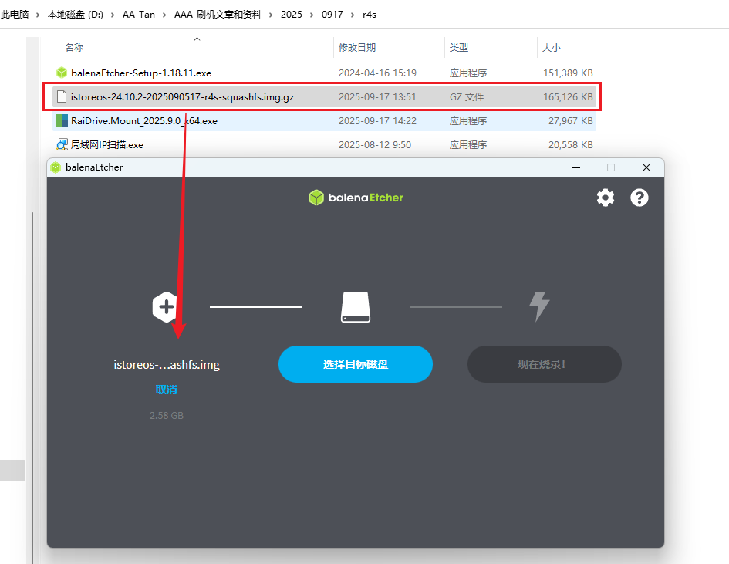
Task: Click date 2025-08-12 9:50
Action: point(375,144)
